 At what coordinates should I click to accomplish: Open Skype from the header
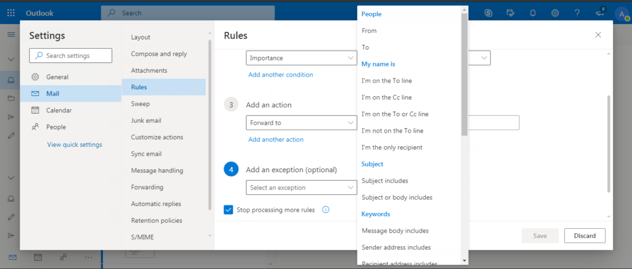pyautogui.click(x=489, y=13)
